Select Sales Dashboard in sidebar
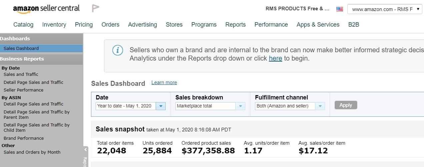This screenshot has width=424, height=167. point(21,49)
